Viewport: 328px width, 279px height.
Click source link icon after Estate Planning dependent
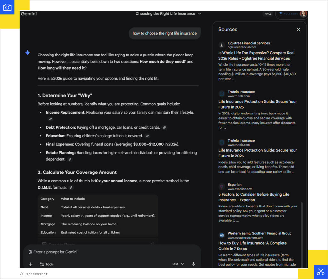click(x=70, y=159)
